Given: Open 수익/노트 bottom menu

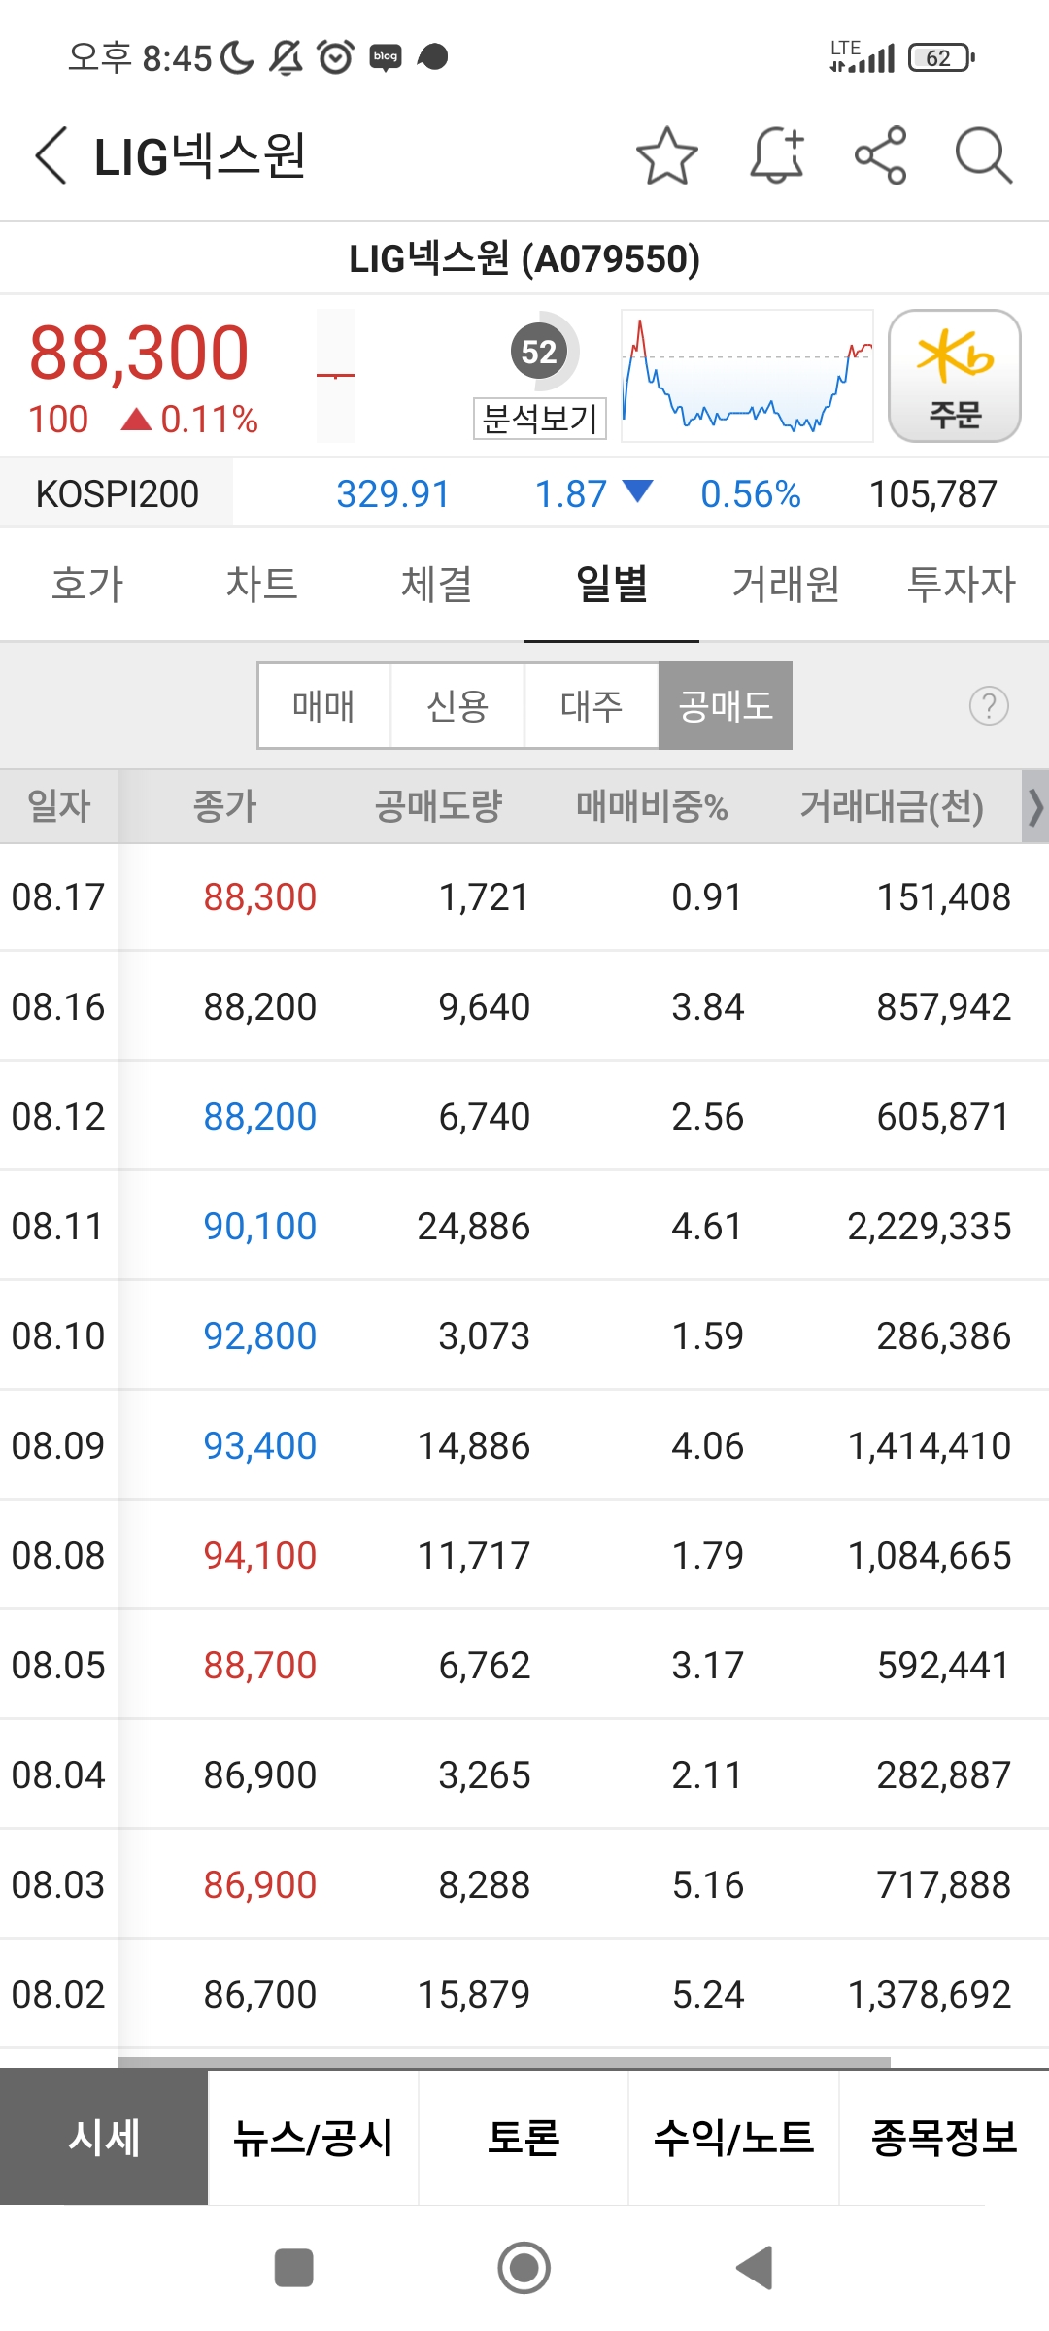Looking at the screenshot, I should pyautogui.click(x=733, y=2137).
